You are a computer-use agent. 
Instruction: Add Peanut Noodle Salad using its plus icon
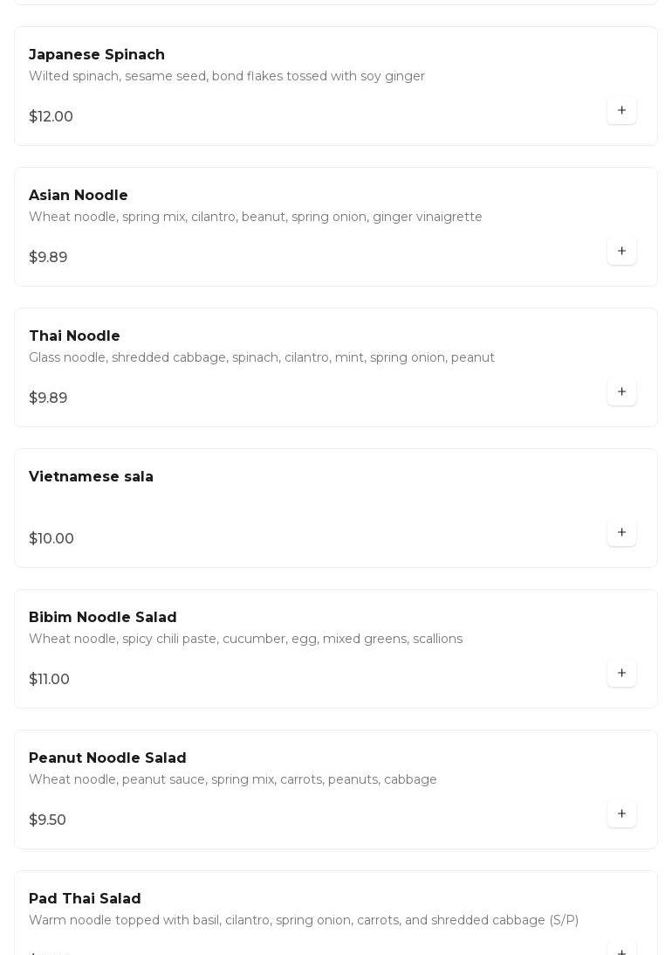pyautogui.click(x=621, y=814)
